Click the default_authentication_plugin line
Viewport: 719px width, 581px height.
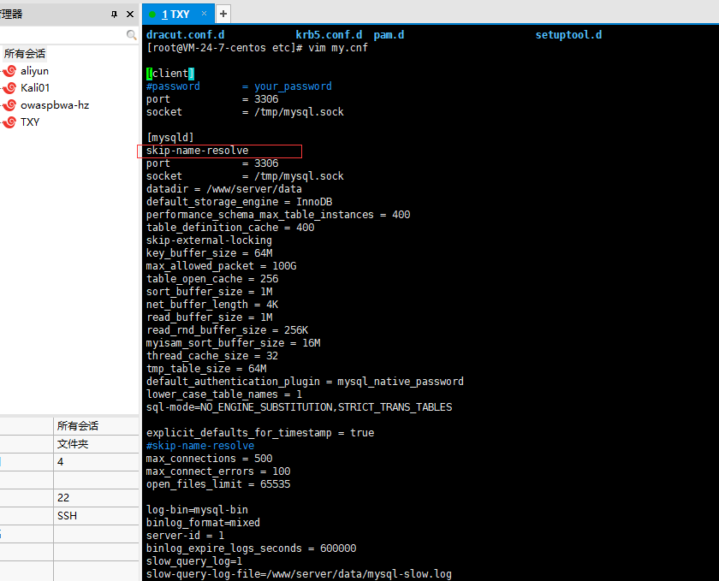pos(305,382)
